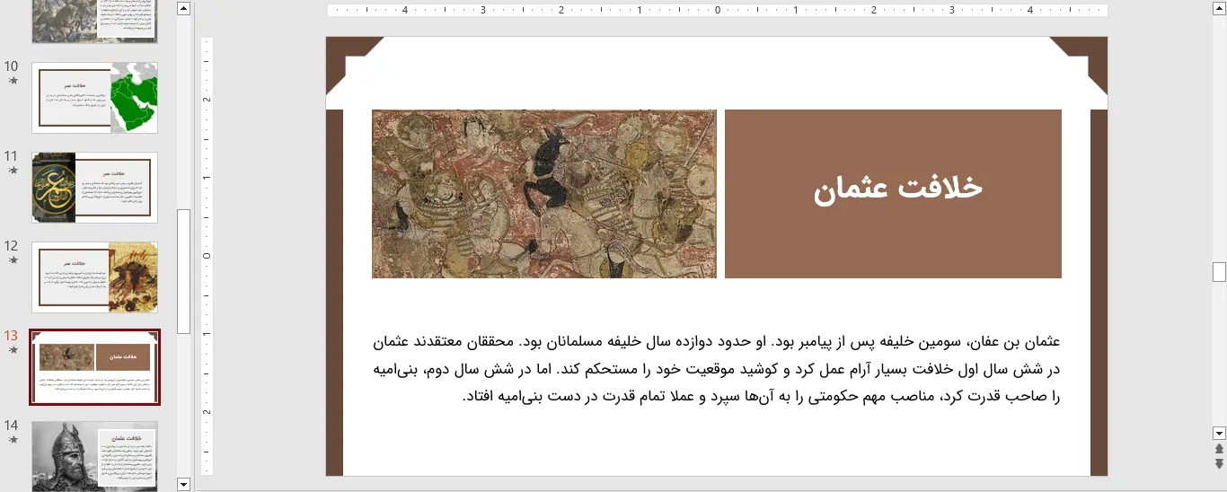Click the animation star under slide 11
Viewport: 1227px width, 492px height.
point(13,170)
